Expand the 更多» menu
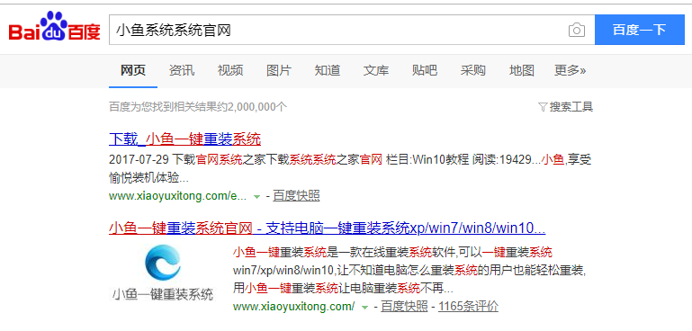The image size is (692, 331). pos(571,70)
